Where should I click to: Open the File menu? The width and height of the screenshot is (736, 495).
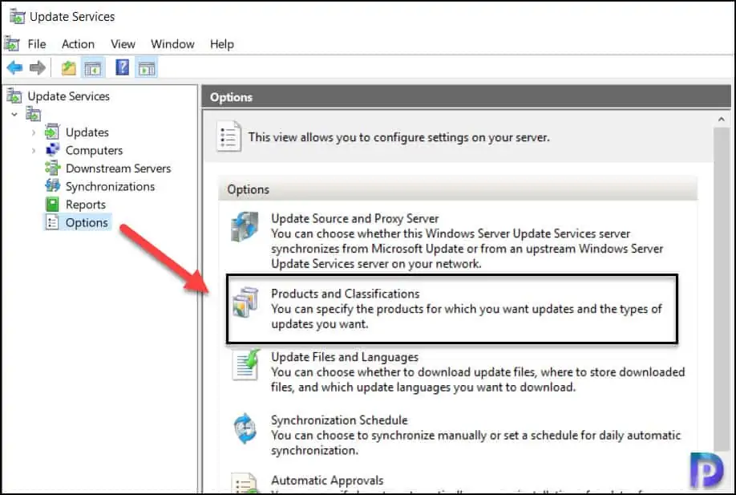pyautogui.click(x=37, y=44)
